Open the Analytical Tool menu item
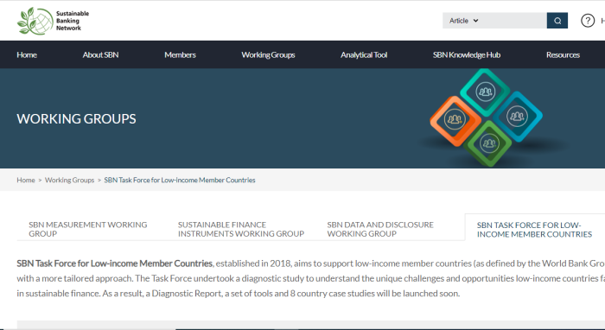605x330 pixels. click(364, 54)
